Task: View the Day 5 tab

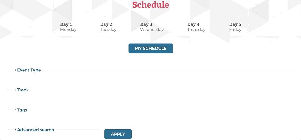Action: 235,24
